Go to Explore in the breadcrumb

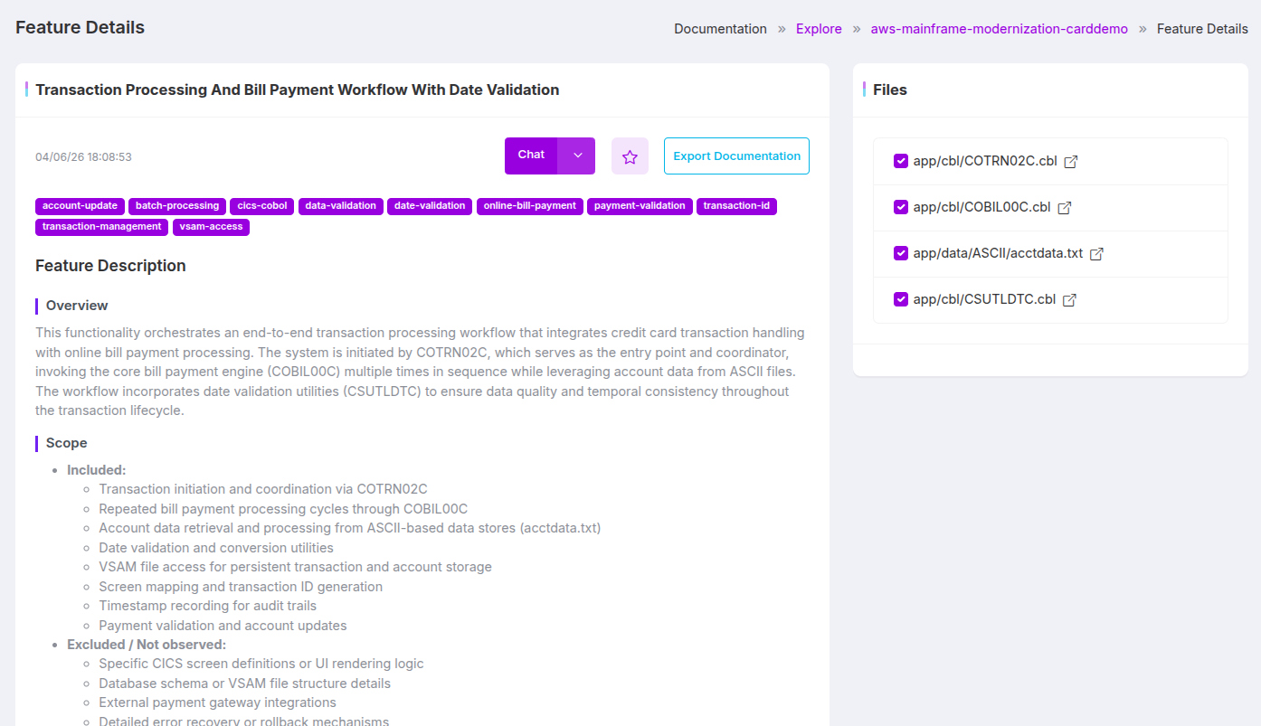(819, 29)
